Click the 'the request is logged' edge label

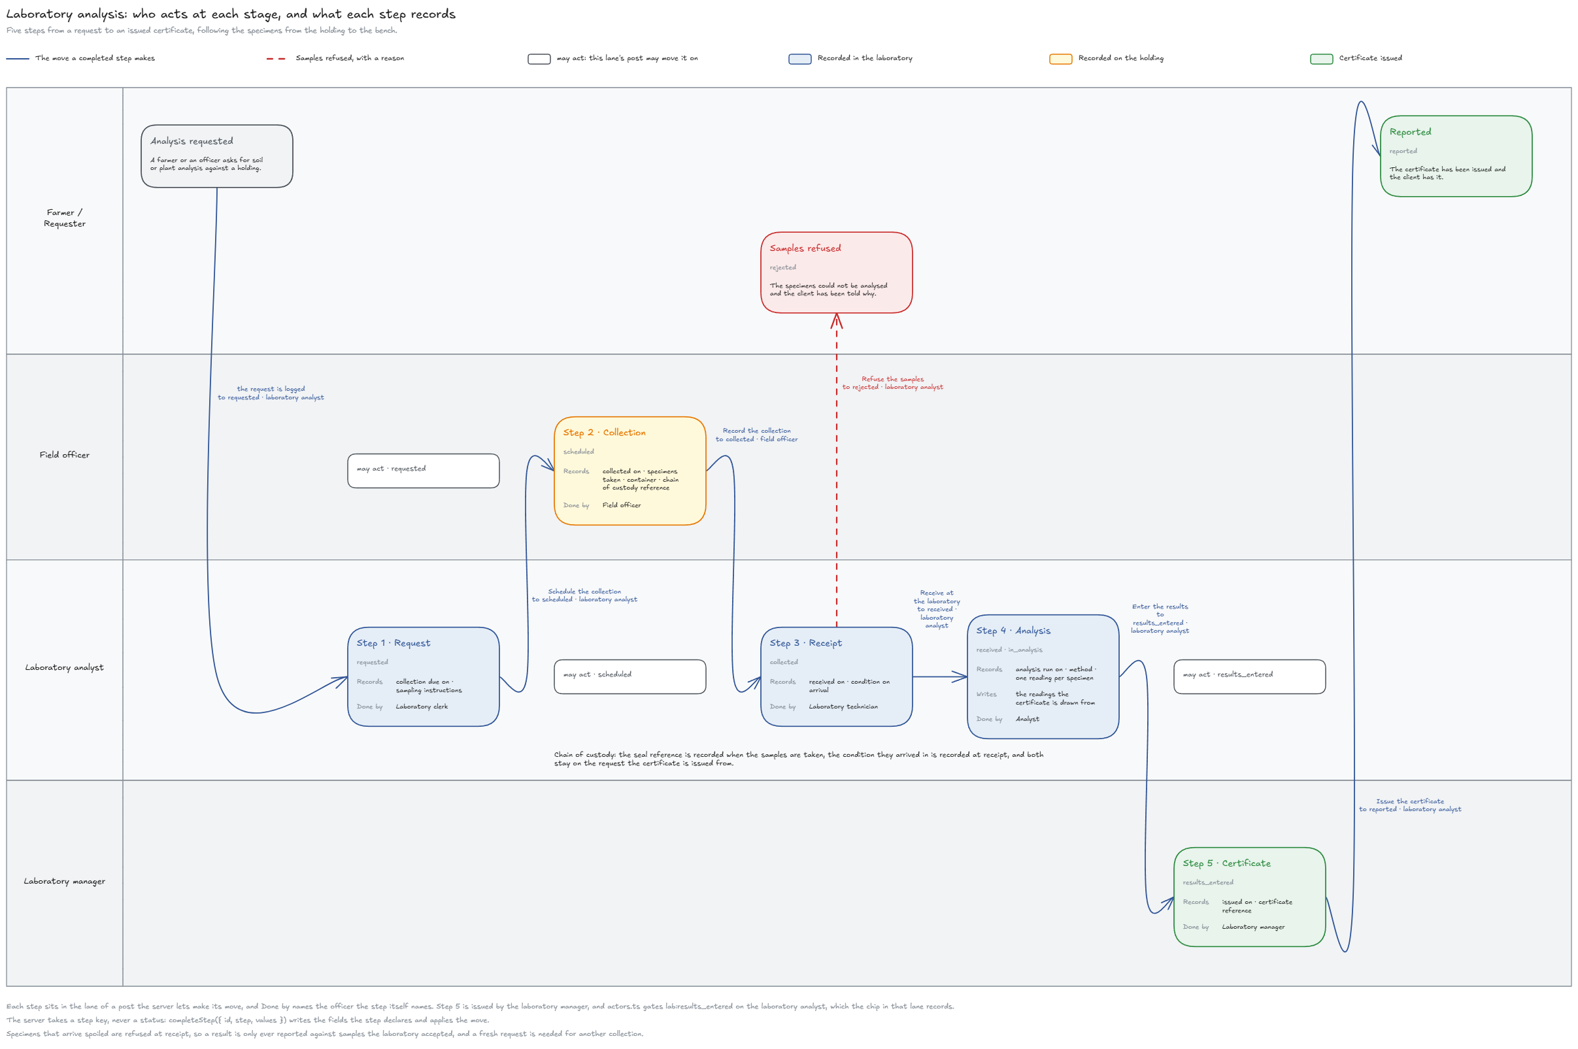tap(270, 393)
